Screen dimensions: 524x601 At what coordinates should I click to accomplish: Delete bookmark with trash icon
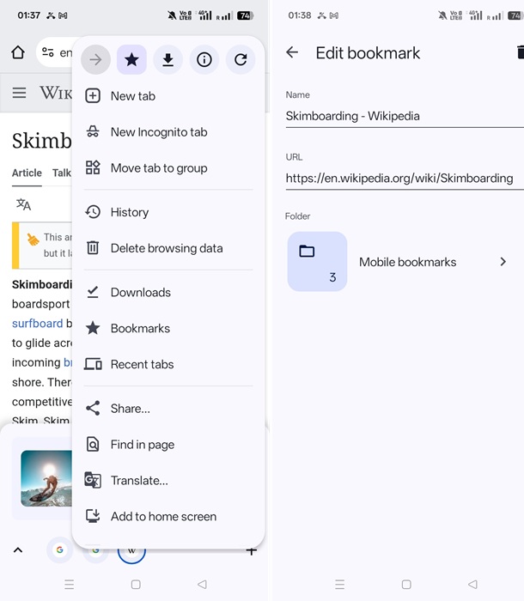[x=521, y=52]
